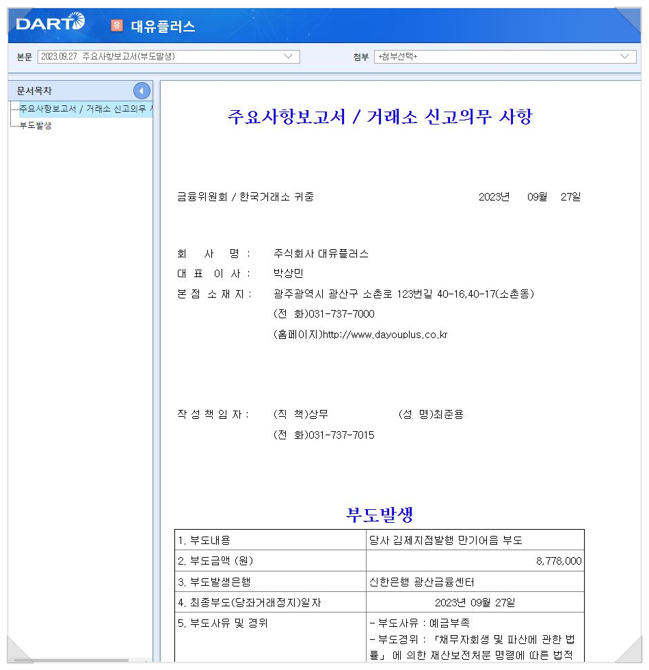Click the 대유플러스 company name header

163,26
